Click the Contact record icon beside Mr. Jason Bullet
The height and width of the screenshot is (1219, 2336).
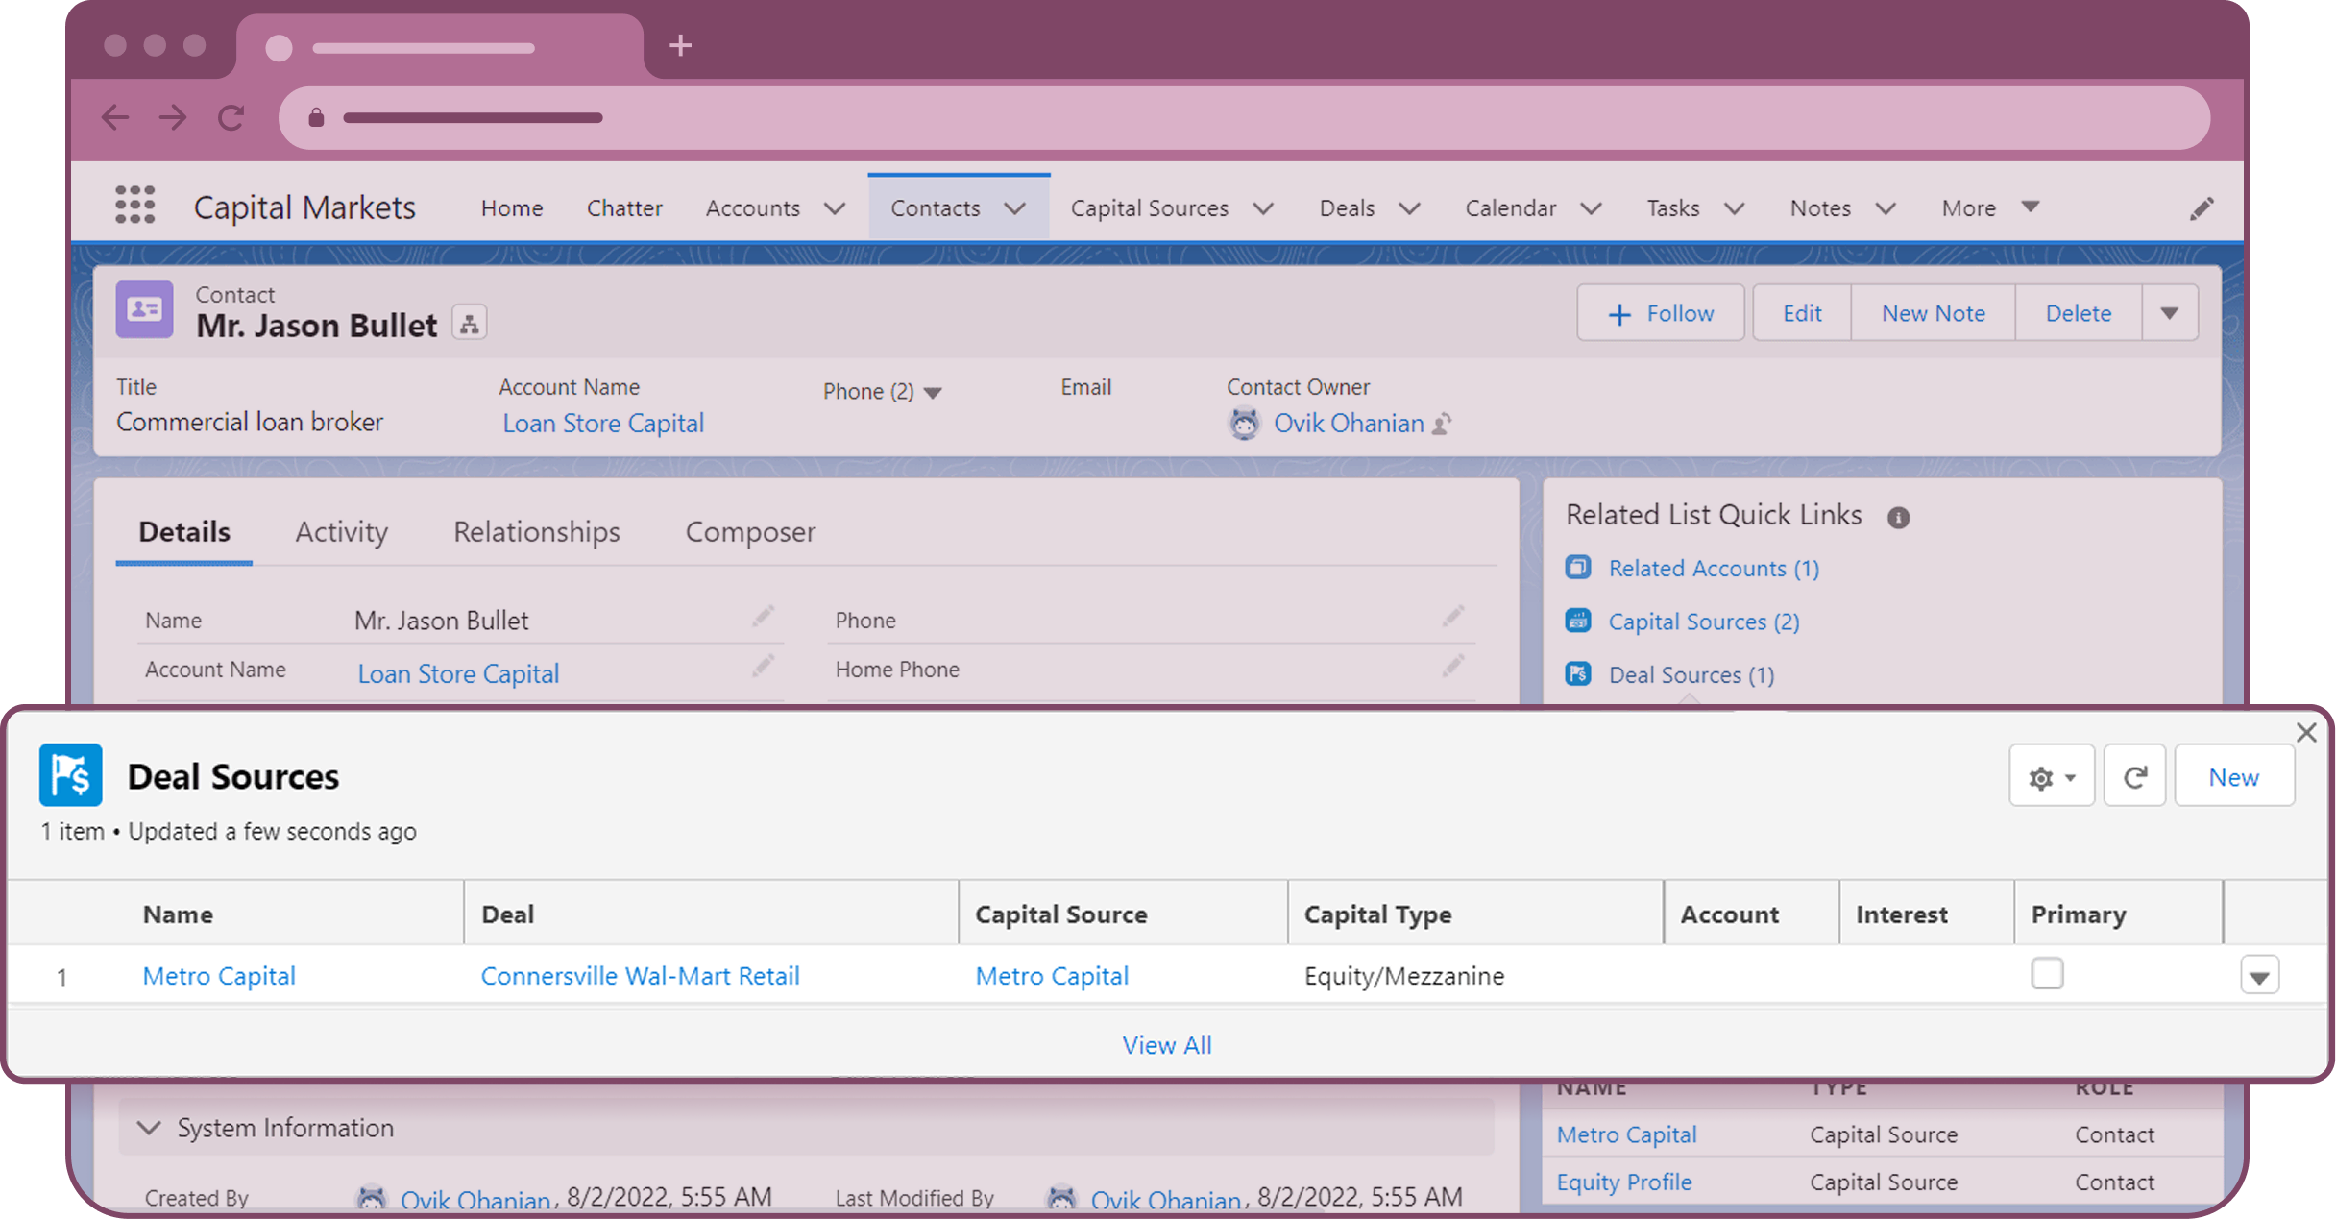(x=145, y=309)
